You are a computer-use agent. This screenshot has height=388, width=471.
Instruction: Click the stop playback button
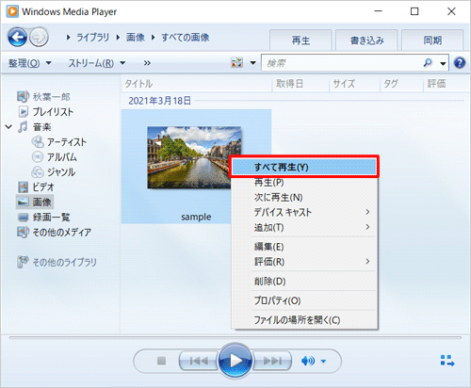click(161, 361)
